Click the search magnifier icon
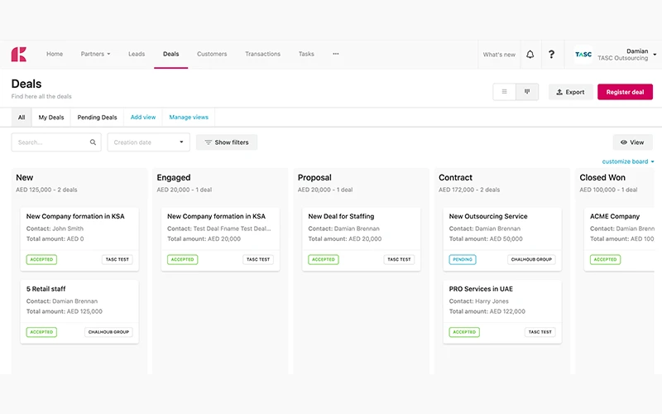662x414 pixels. (93, 142)
